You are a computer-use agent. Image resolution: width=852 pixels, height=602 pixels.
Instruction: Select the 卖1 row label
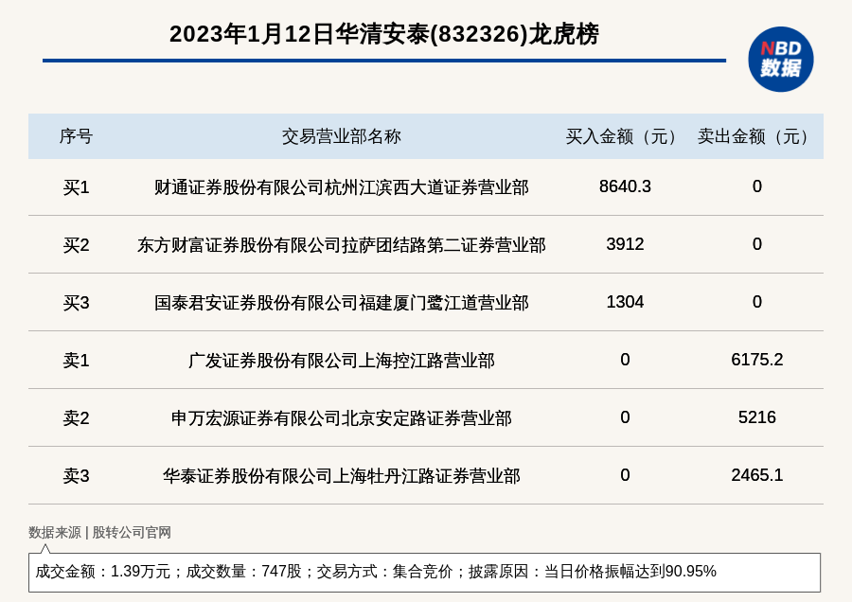pyautogui.click(x=76, y=361)
